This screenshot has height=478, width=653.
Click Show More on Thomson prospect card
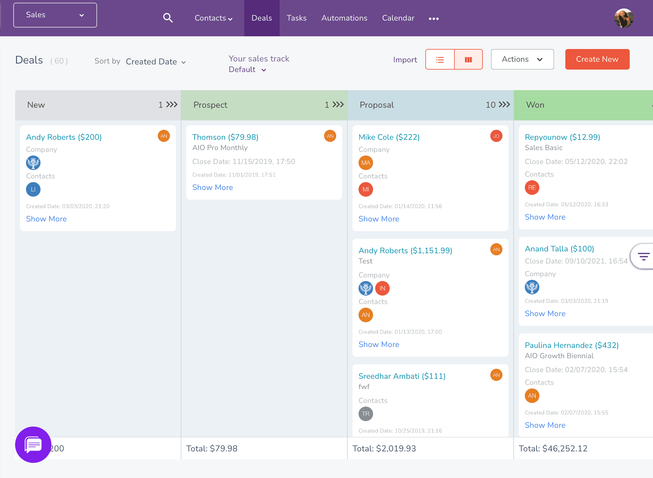click(x=213, y=188)
